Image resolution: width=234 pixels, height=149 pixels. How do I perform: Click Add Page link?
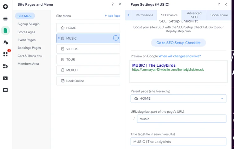click(112, 16)
